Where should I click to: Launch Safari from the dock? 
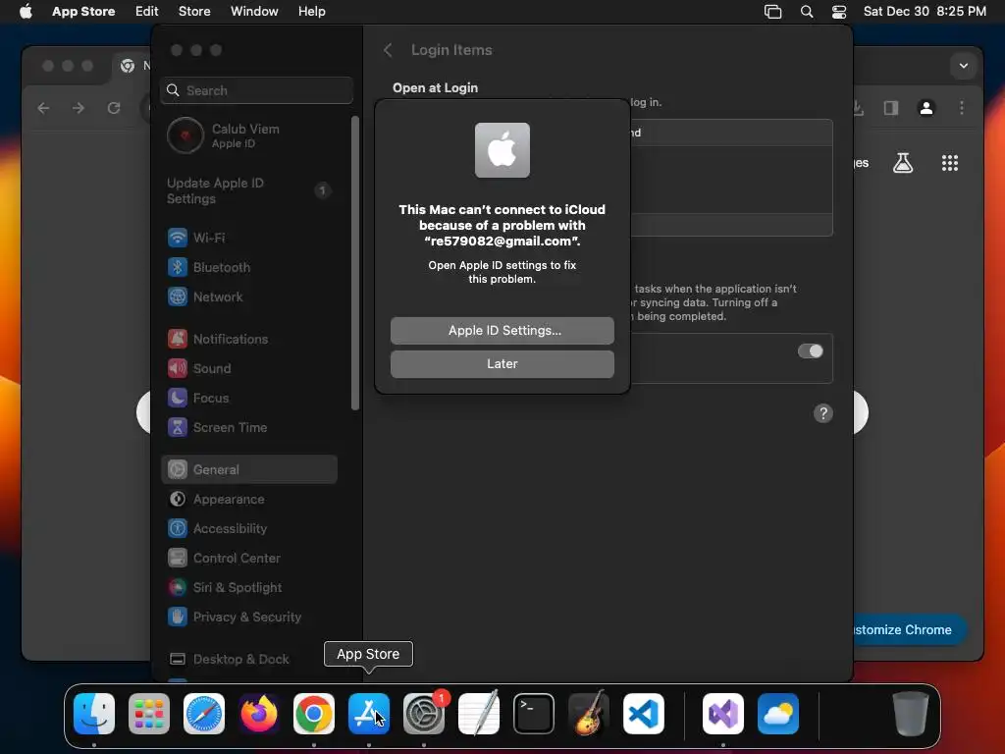(x=204, y=714)
